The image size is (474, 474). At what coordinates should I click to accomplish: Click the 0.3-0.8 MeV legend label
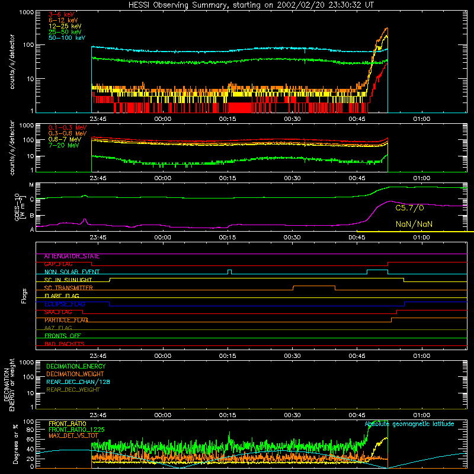point(68,133)
